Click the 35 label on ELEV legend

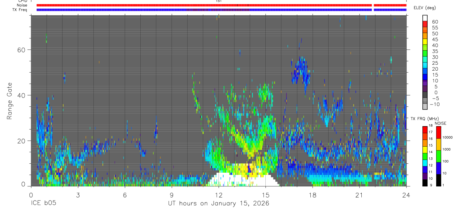pos(435,51)
